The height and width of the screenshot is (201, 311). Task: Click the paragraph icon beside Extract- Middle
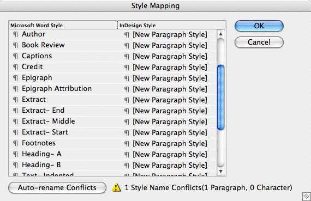coord(15,121)
